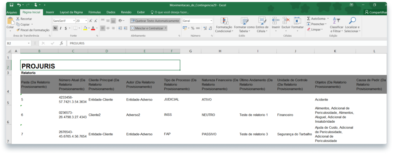This screenshot has height=154, width=393.
Task: Toggle bold (N) formatting
Action: coord(55,28)
